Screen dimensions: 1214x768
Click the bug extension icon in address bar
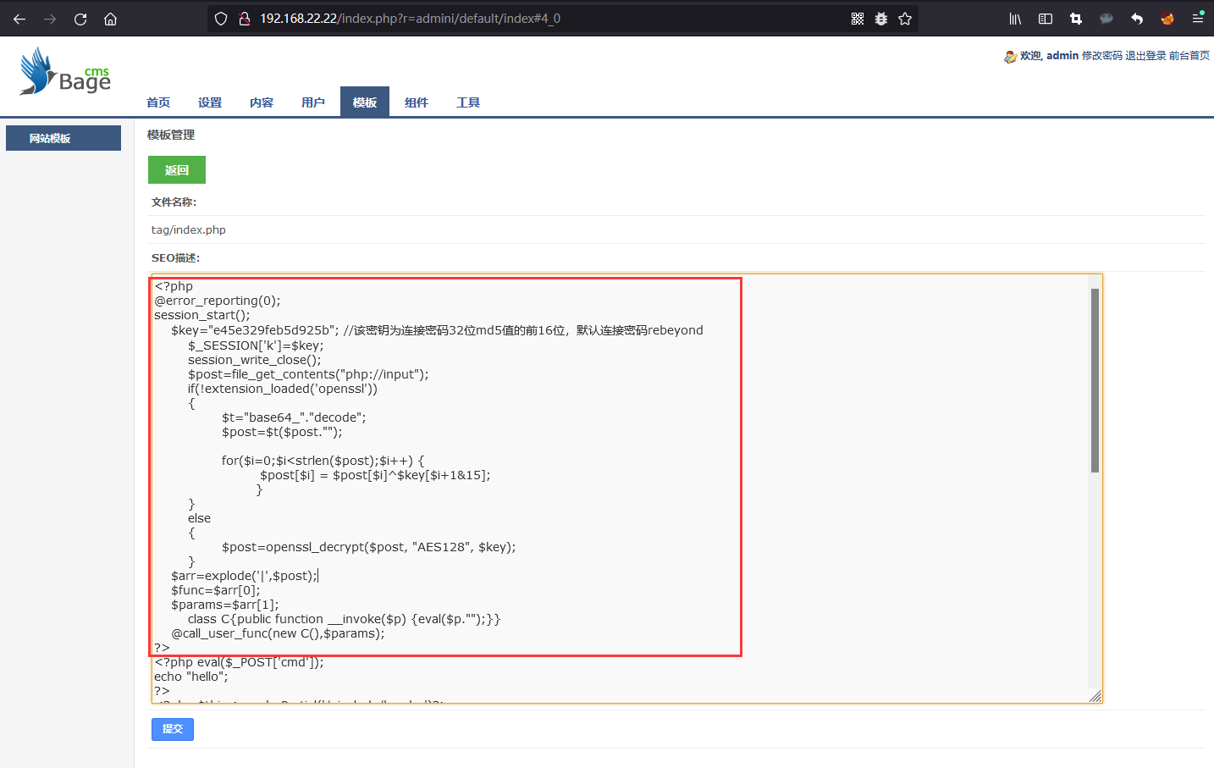pos(881,19)
